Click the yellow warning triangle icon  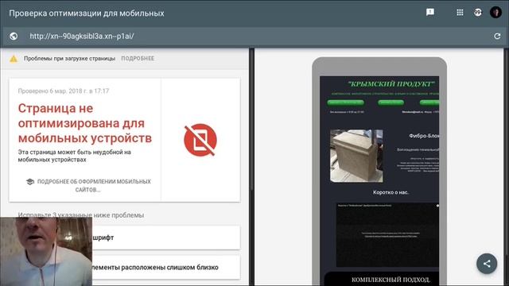point(14,59)
